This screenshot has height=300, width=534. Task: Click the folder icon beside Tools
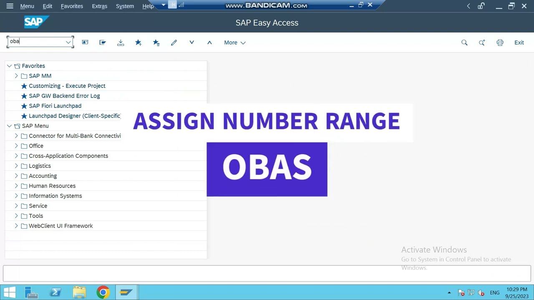tap(24, 216)
